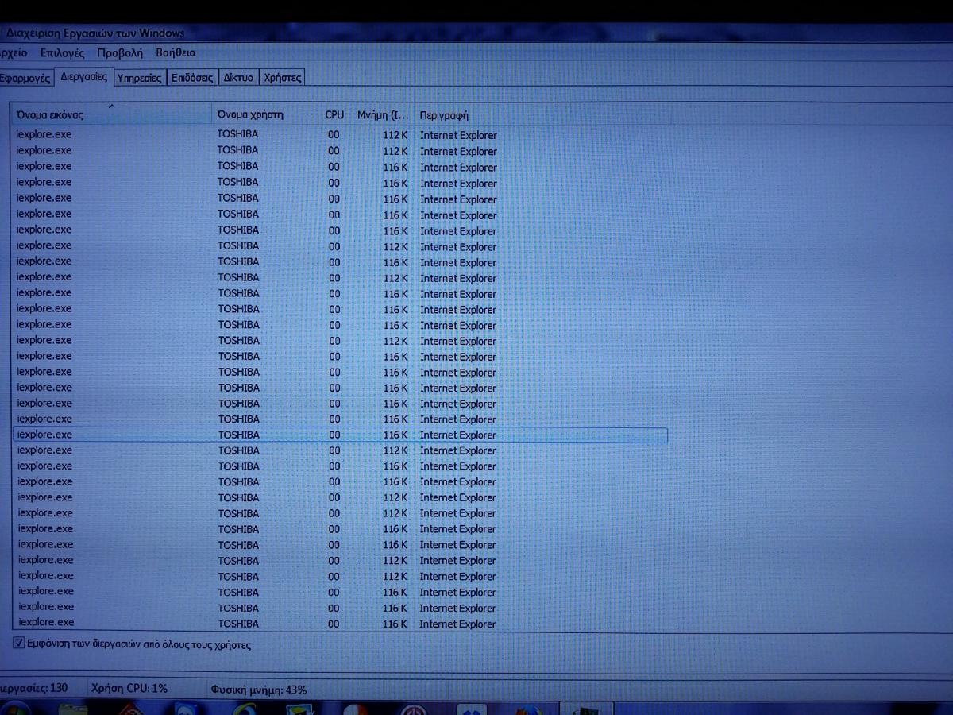Open the Επιδόσεις tab
Image resolution: width=953 pixels, height=715 pixels.
tap(192, 78)
